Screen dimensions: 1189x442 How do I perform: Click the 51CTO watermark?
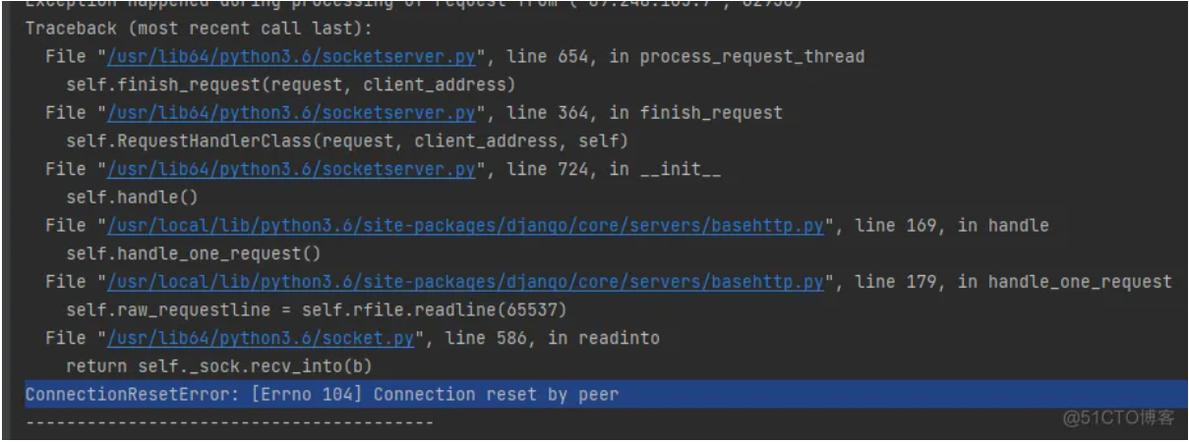pyautogui.click(x=1119, y=418)
